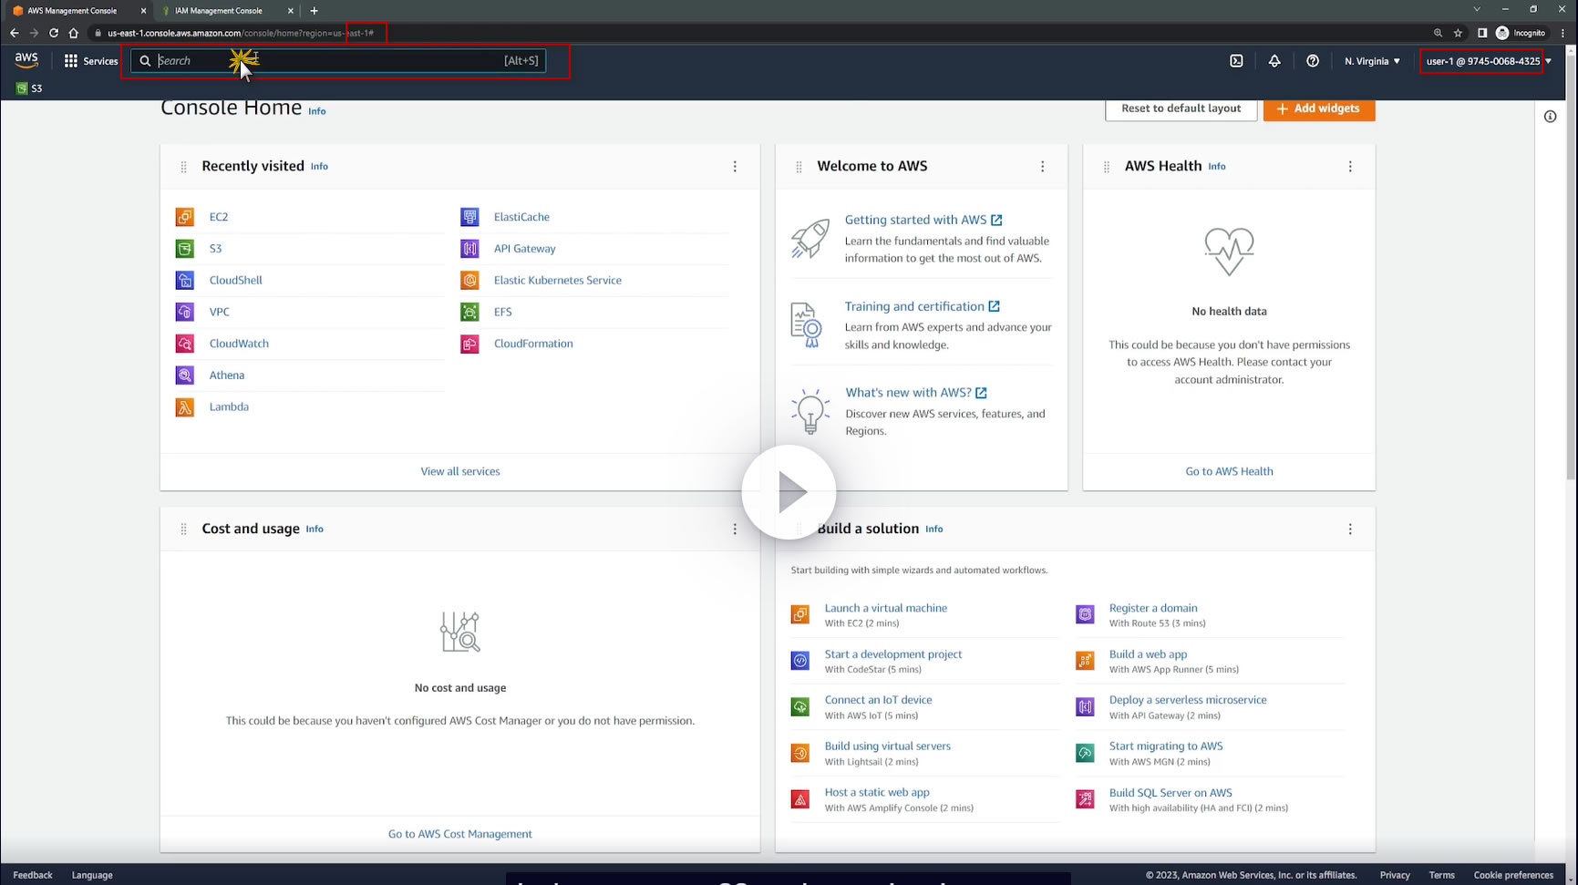Open a new browser tab
Viewport: 1578px width, 885px height.
315,11
